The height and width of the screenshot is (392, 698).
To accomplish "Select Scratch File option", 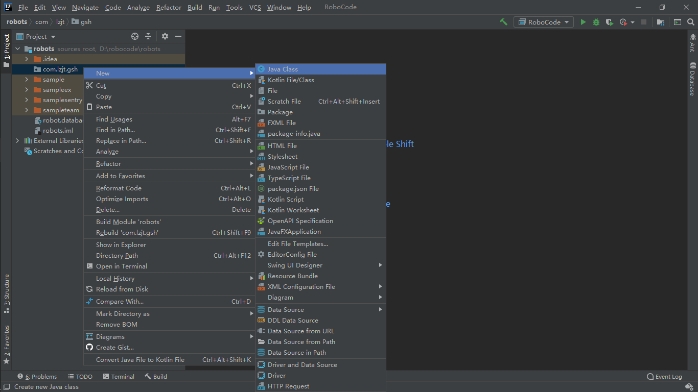I will click(x=320, y=101).
